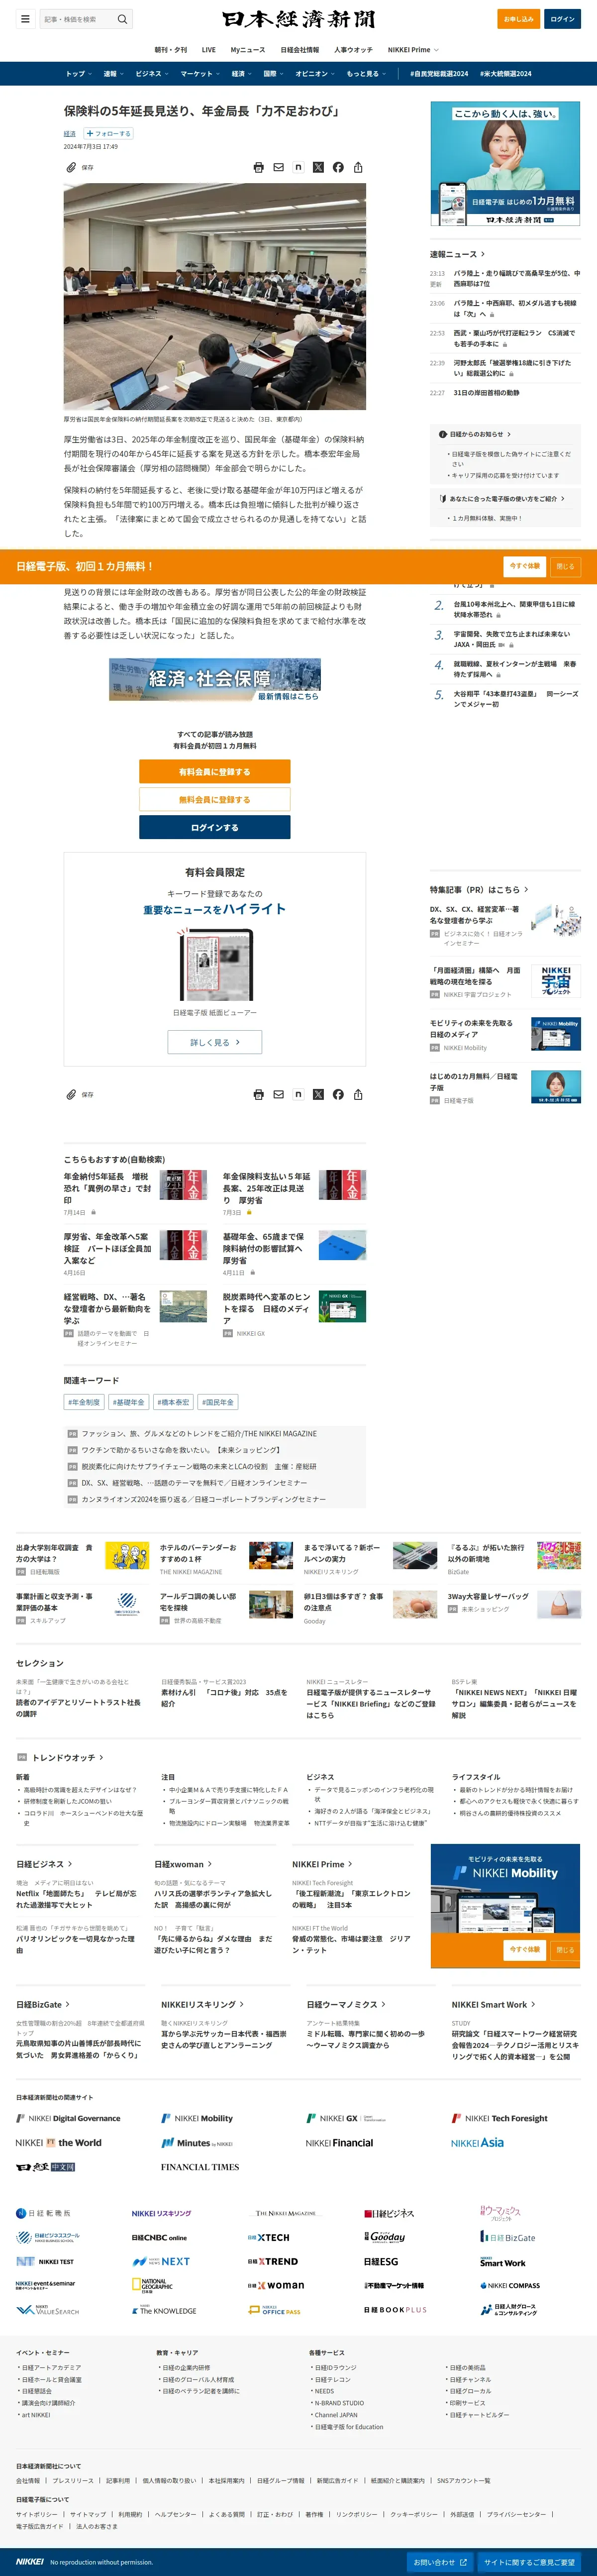Expand the もっと見る navigation dropdown

[366, 73]
